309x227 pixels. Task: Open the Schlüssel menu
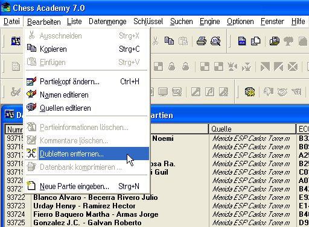pyautogui.click(x=148, y=22)
